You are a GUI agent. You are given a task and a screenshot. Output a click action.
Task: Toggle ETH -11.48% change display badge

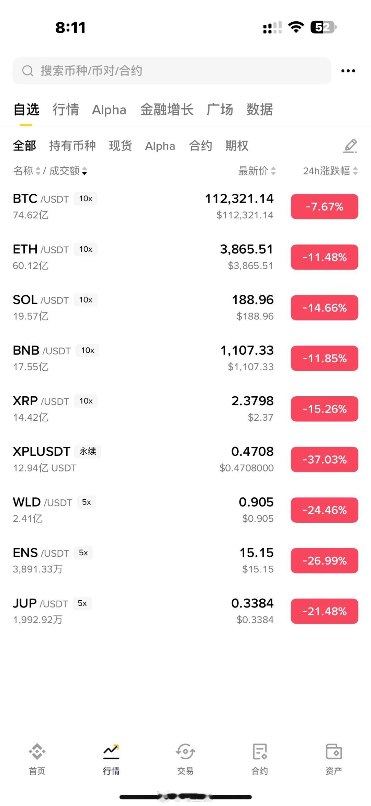(324, 257)
